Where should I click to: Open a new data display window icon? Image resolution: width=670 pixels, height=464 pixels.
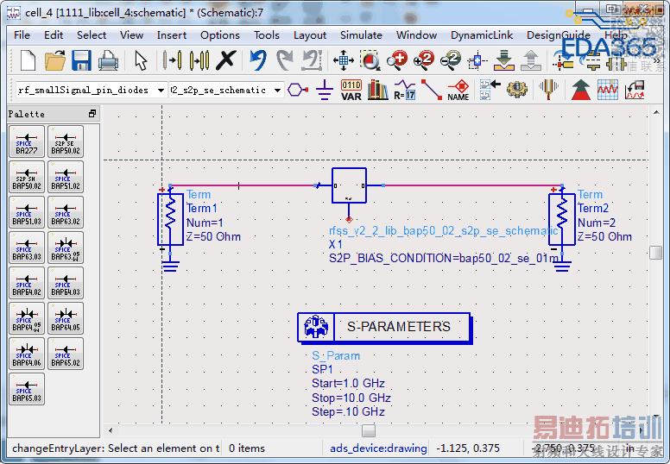608,90
